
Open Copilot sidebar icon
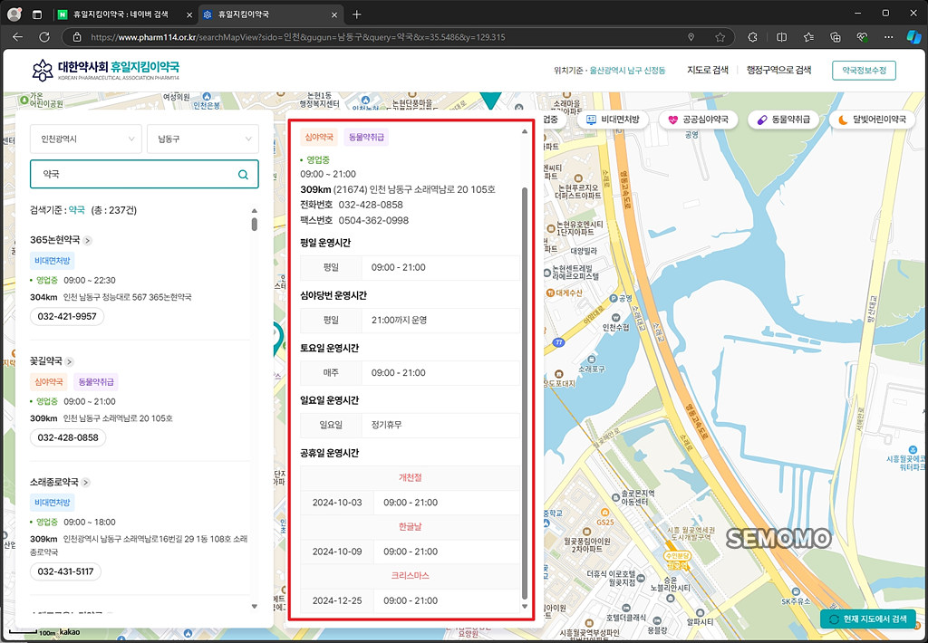click(x=913, y=36)
